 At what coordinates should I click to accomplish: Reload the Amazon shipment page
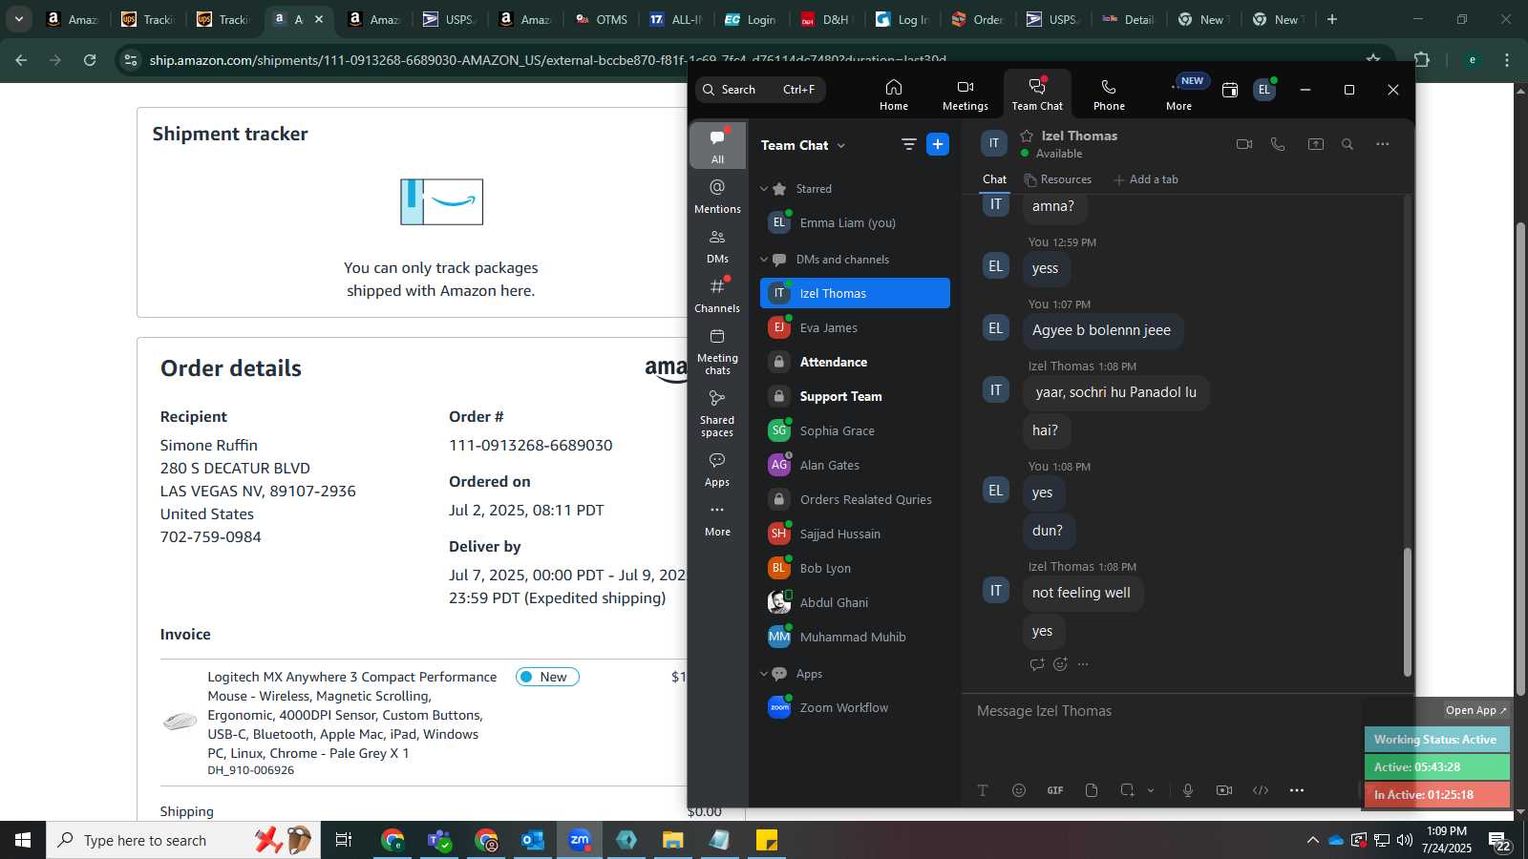tap(90, 60)
